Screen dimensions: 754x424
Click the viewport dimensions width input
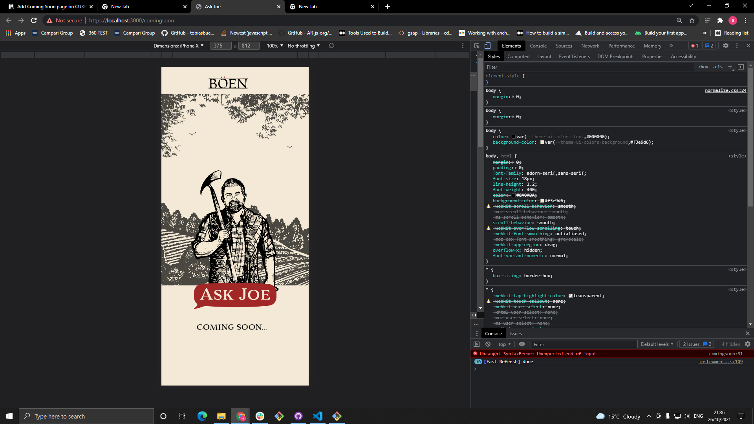[x=218, y=46]
